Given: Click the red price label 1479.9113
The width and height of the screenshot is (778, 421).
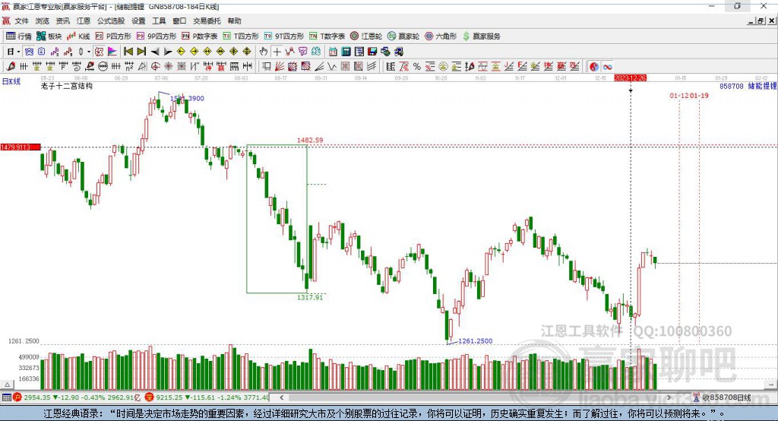Looking at the screenshot, I should tap(21, 147).
